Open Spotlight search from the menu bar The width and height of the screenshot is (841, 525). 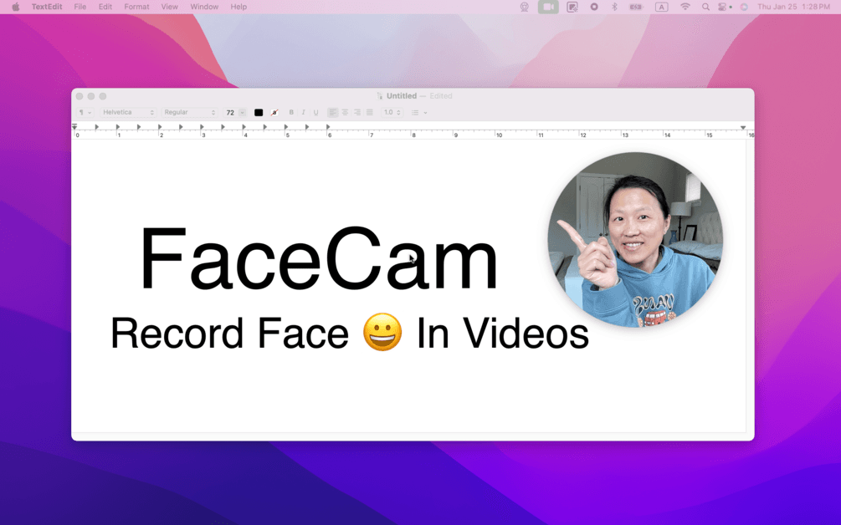coord(705,7)
